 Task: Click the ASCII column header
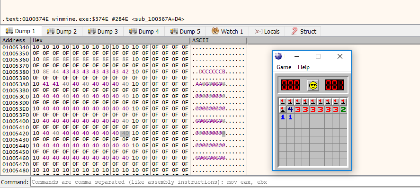218,40
